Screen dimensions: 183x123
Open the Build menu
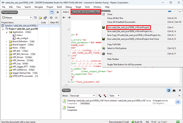click(59, 7)
